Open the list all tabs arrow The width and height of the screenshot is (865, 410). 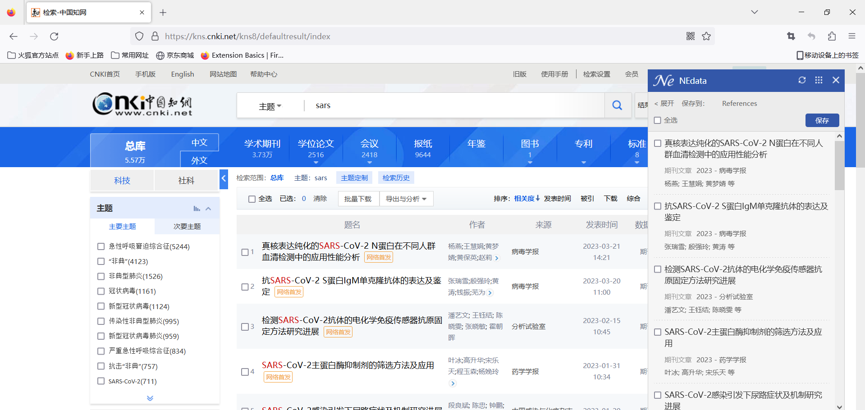(x=754, y=12)
